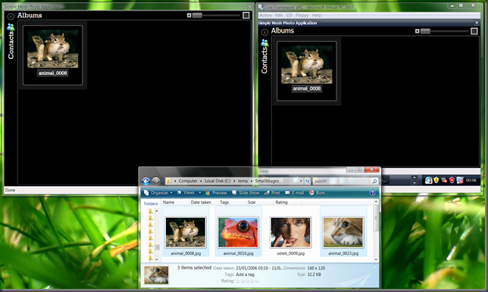Click the back arrow beside left Albums title
This screenshot has width=488, height=292.
pyautogui.click(x=11, y=17)
